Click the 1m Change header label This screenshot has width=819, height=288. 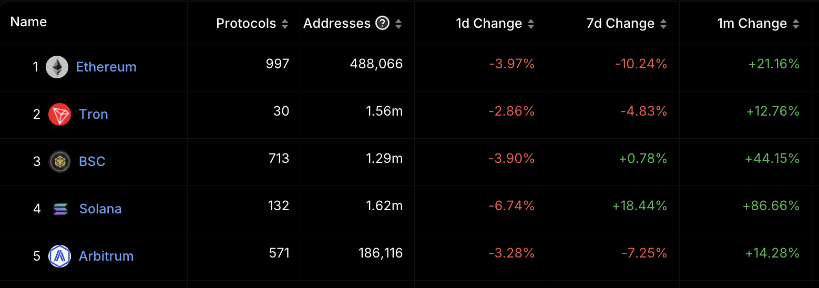pos(752,24)
